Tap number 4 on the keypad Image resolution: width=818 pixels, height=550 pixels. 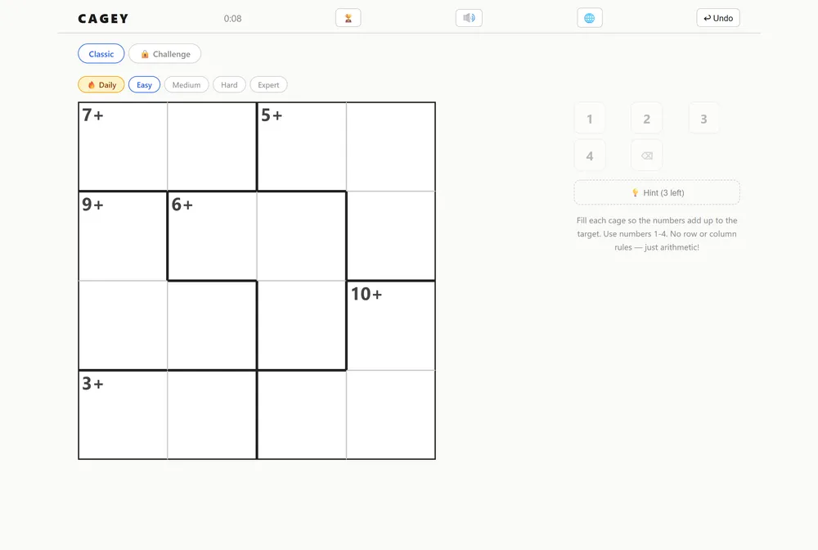(590, 156)
